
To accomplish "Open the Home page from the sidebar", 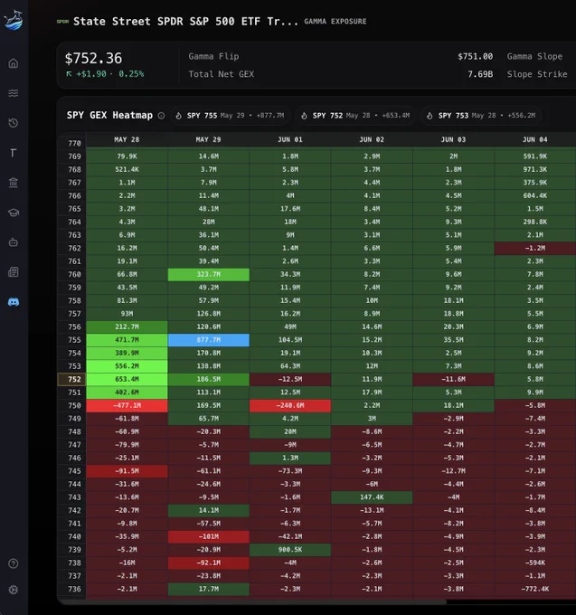I will point(14,63).
